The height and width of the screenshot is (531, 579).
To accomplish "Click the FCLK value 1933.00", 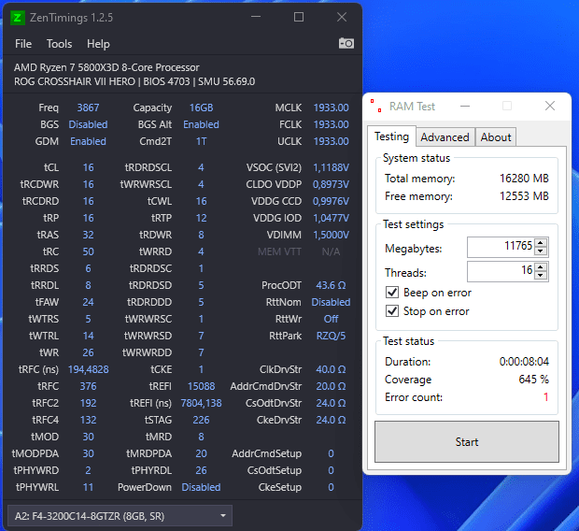I will pyautogui.click(x=331, y=124).
